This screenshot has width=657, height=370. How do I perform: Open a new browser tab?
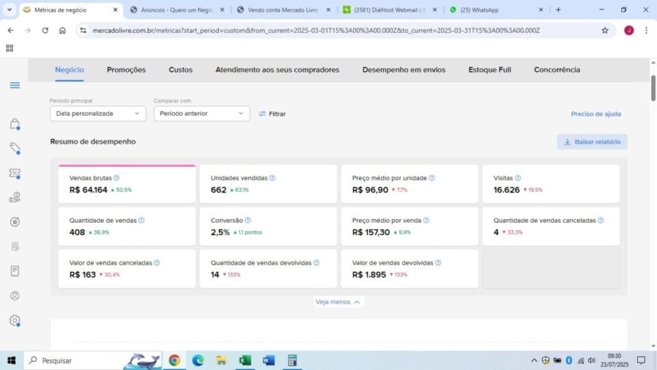558,10
